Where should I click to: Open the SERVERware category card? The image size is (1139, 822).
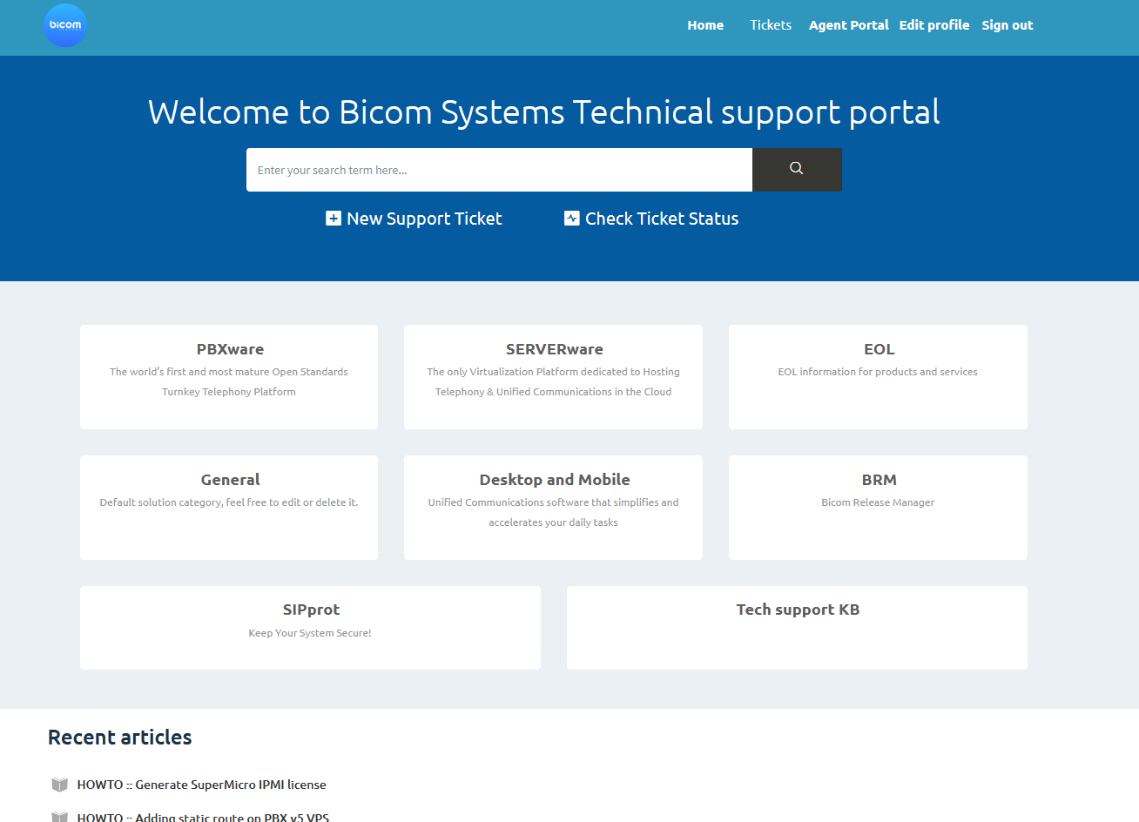[x=553, y=377]
